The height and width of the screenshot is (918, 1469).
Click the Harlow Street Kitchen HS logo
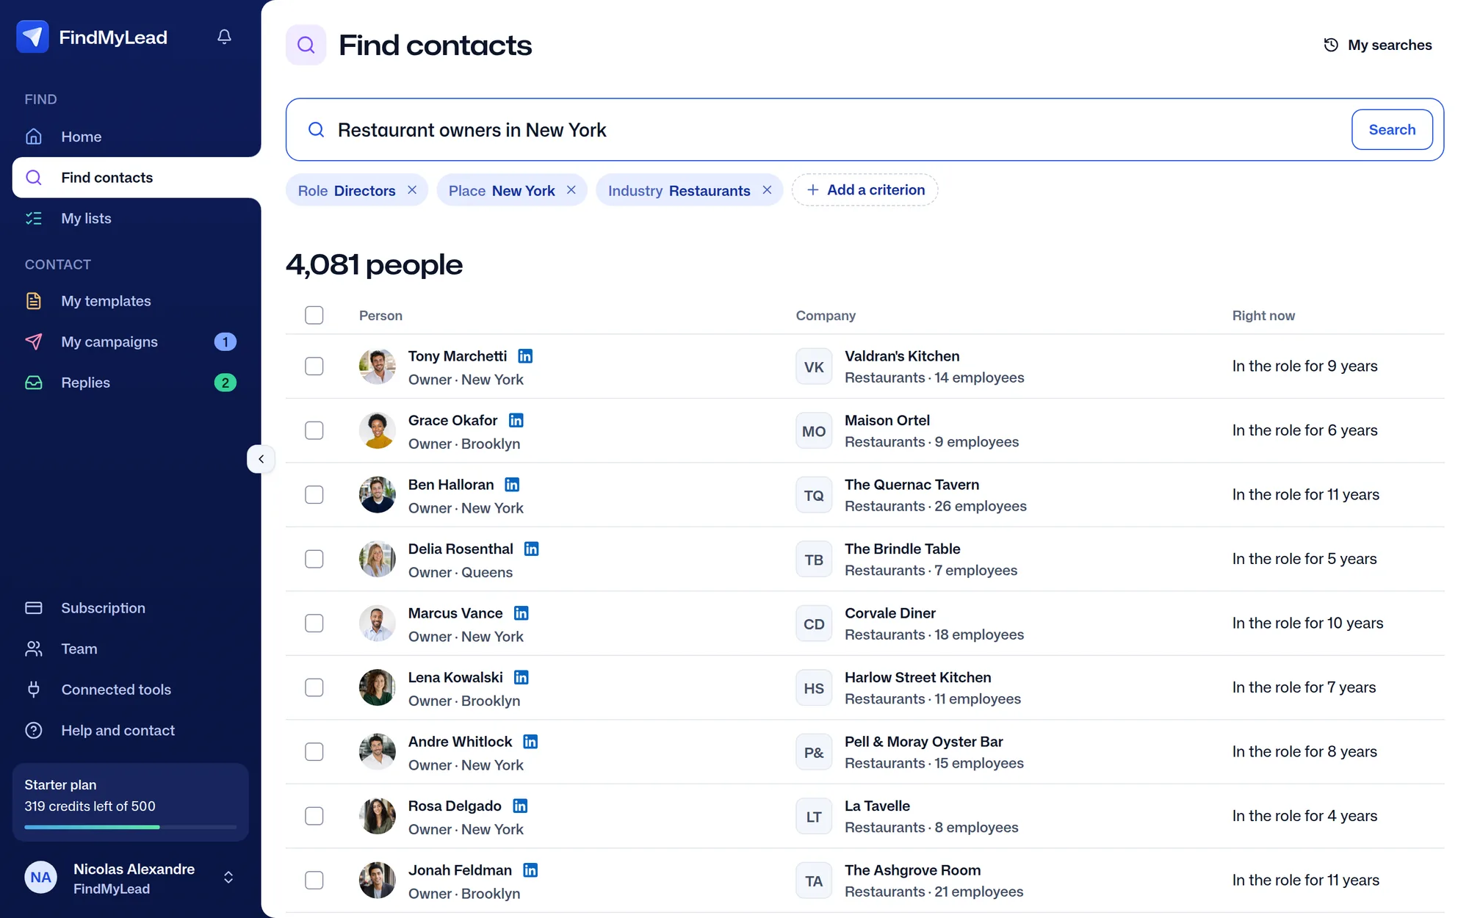814,688
